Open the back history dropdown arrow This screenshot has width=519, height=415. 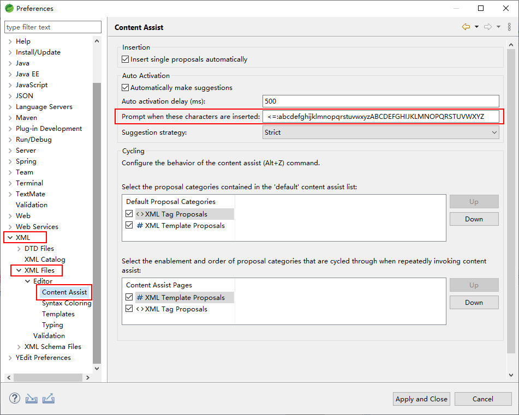point(476,27)
